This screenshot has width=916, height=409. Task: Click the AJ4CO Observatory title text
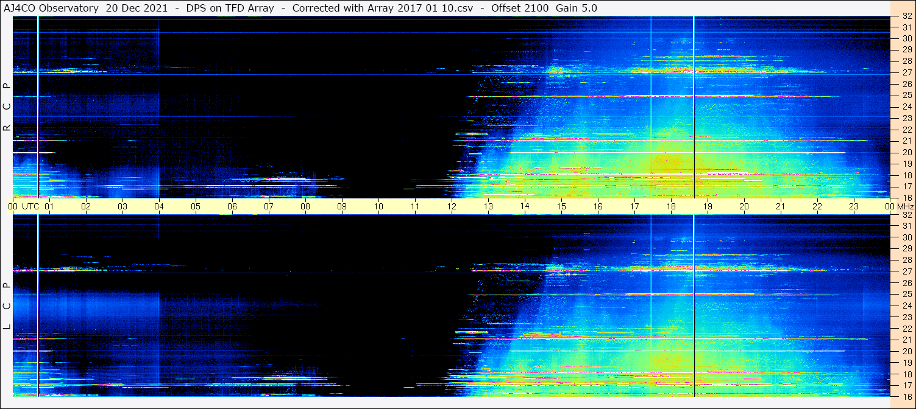coord(51,8)
